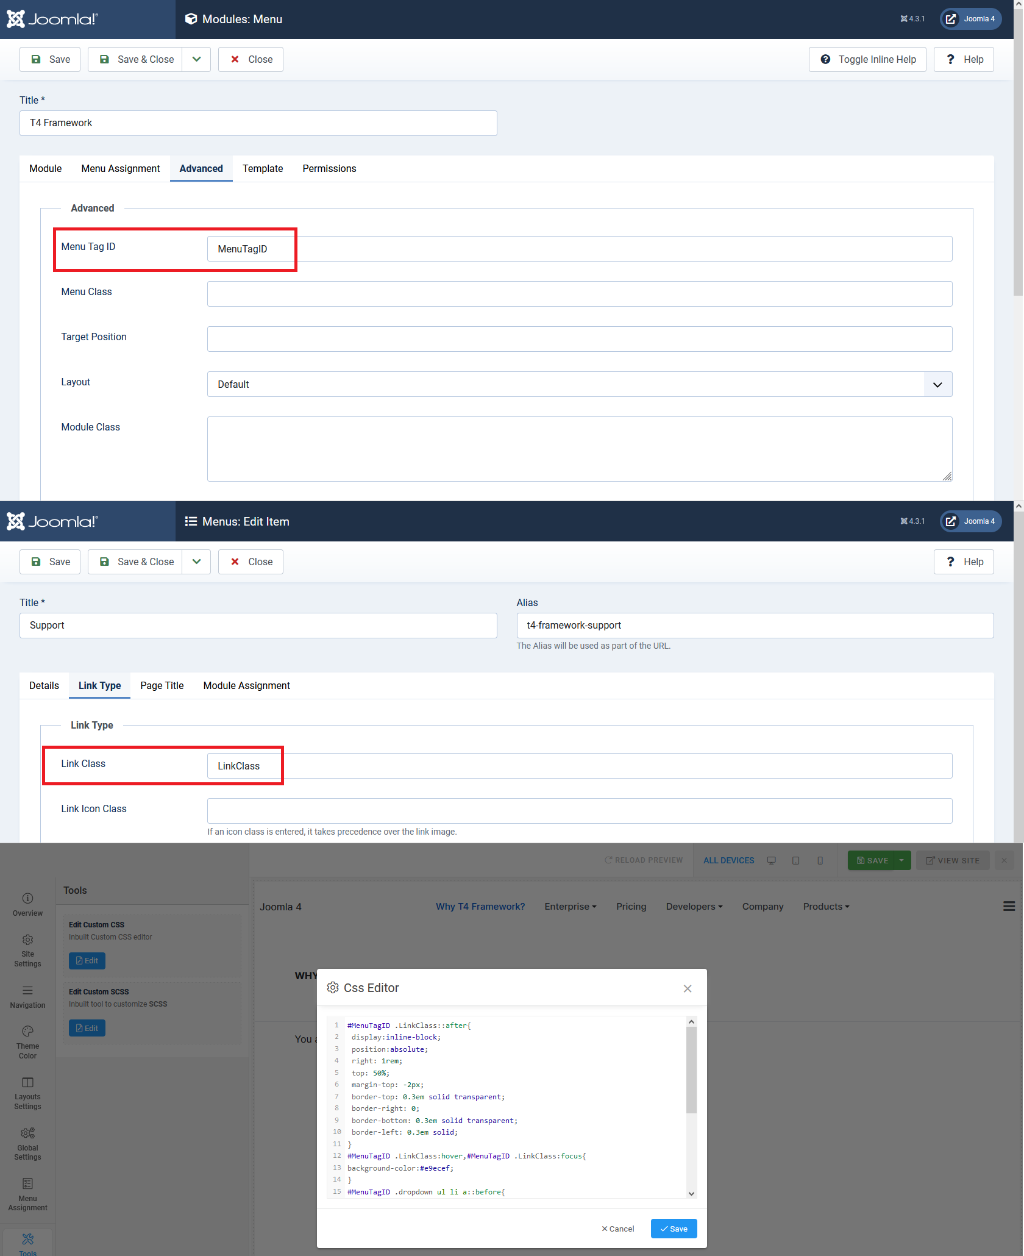Open the Page Title tab
The height and width of the screenshot is (1256, 1024).
pyautogui.click(x=162, y=685)
